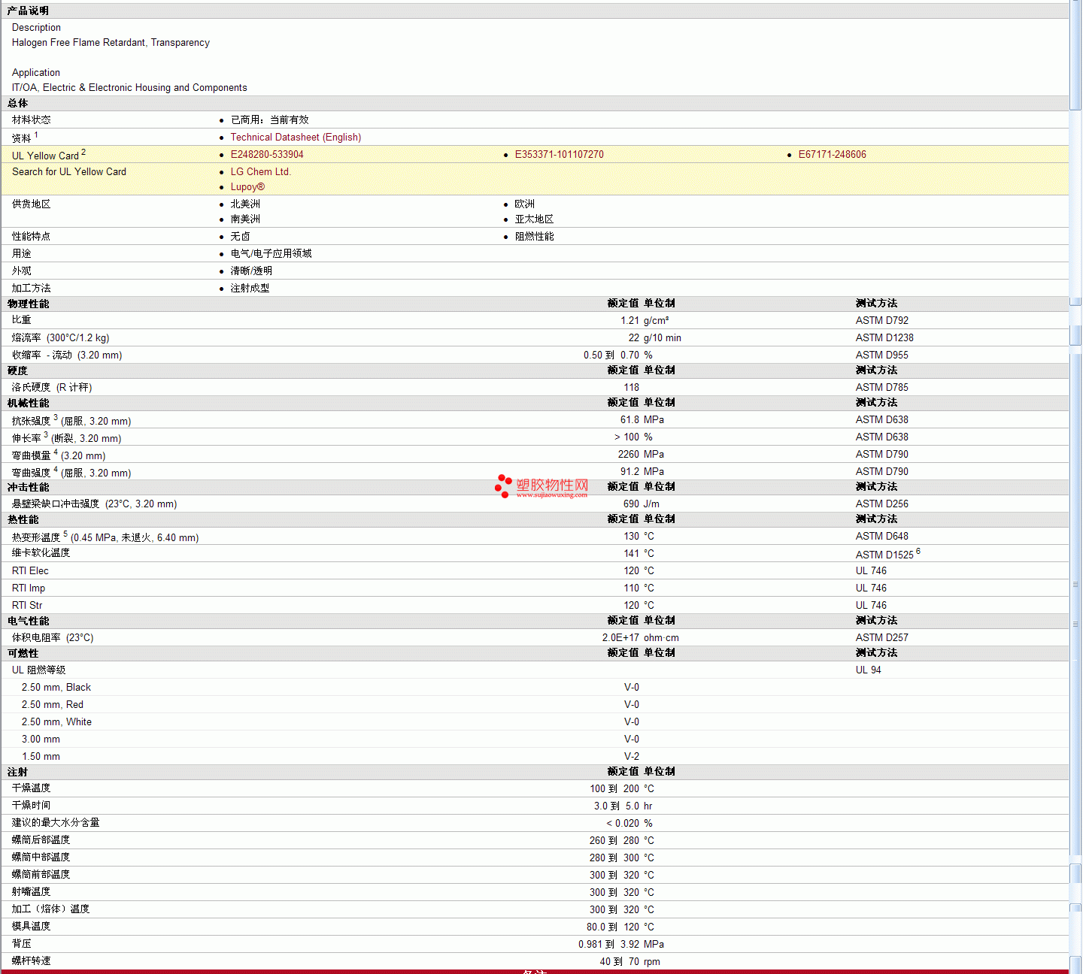The image size is (1083, 974).
Task: Click the ASTM D792 test method
Action: click(882, 321)
